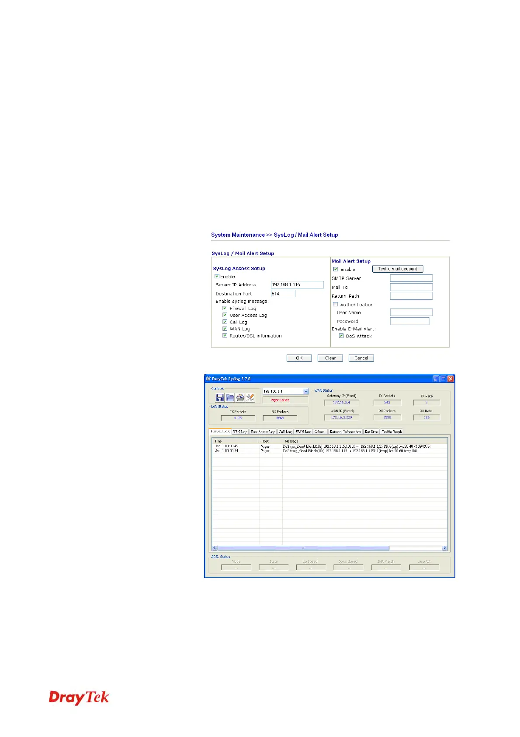The image size is (520, 737).
Task: Click the DrayTek Syslog title bar icon
Action: coord(208,379)
